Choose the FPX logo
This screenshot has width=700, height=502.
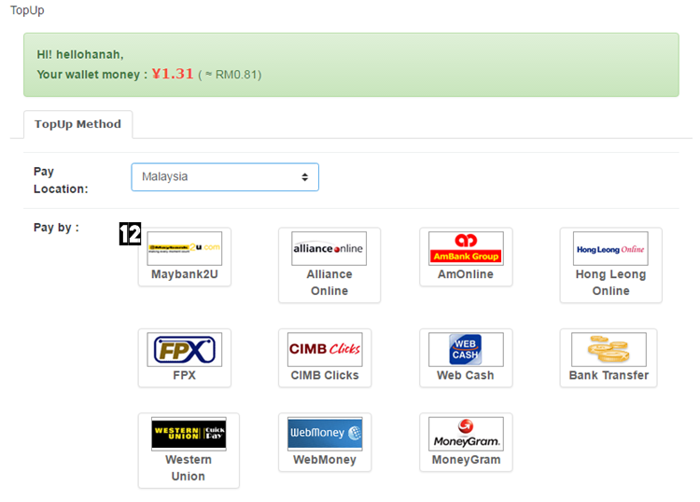click(x=185, y=349)
